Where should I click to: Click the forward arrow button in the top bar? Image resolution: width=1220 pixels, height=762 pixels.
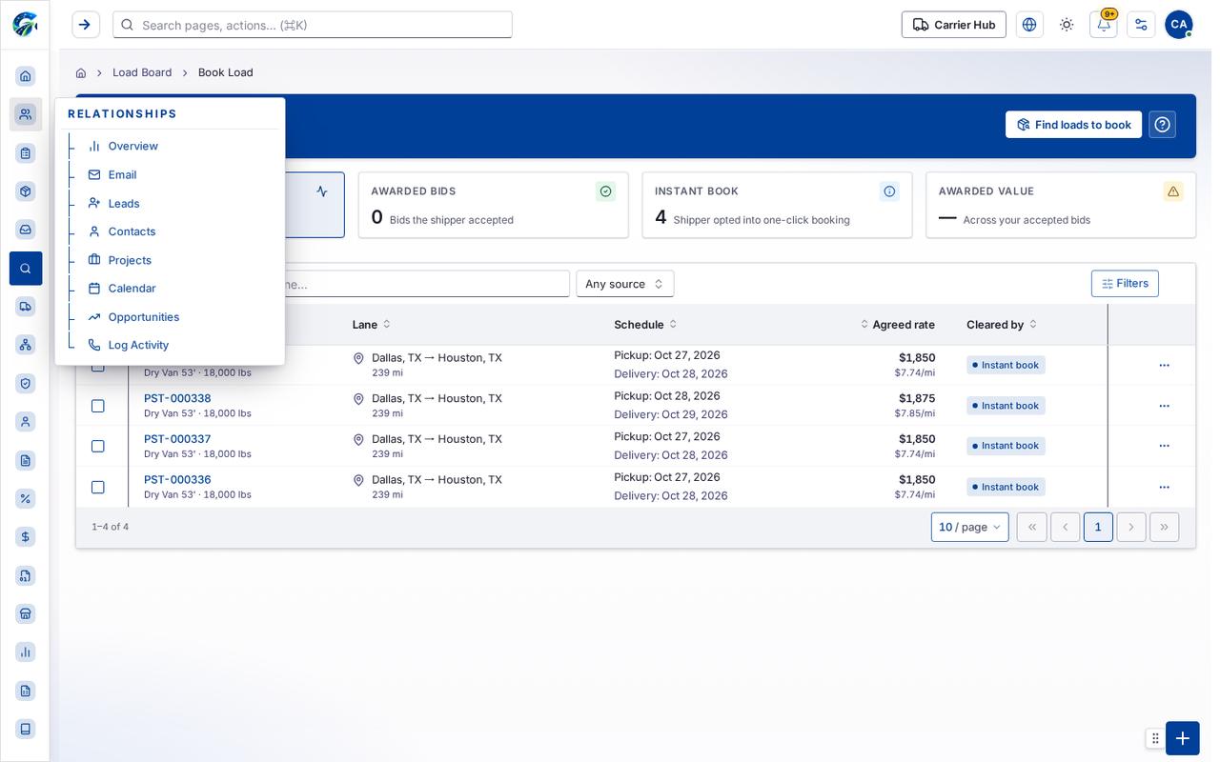pyautogui.click(x=86, y=25)
